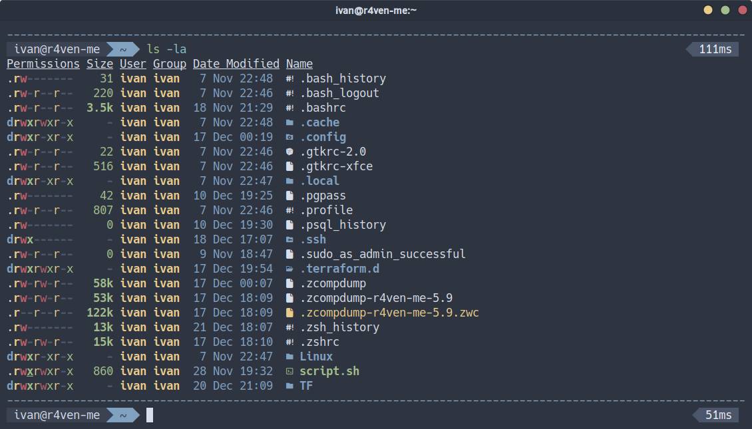Click the folder icon beside .cache
This screenshot has height=429, width=752.
click(289, 122)
